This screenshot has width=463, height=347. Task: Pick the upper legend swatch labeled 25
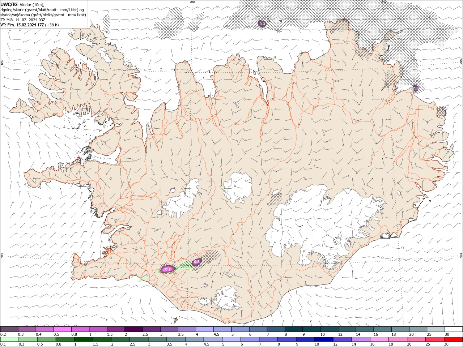coord(436,329)
